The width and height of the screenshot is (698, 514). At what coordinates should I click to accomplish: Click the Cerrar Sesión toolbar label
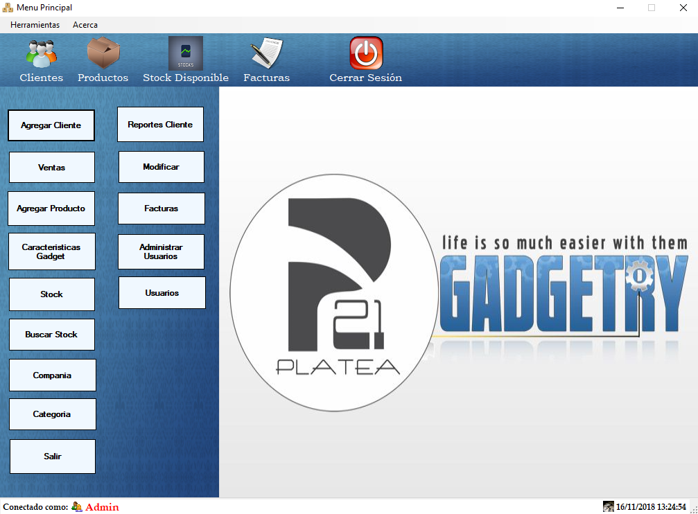pos(365,78)
